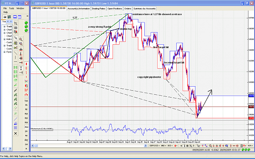Click the 'copy right pipsbuster' chart annotation
This screenshot has height=159, width=255.
click(149, 77)
